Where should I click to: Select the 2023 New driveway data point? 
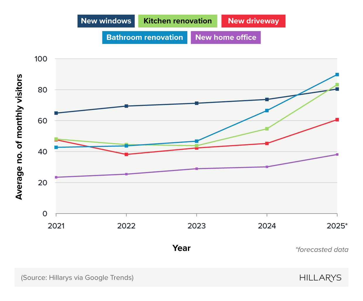197,148
